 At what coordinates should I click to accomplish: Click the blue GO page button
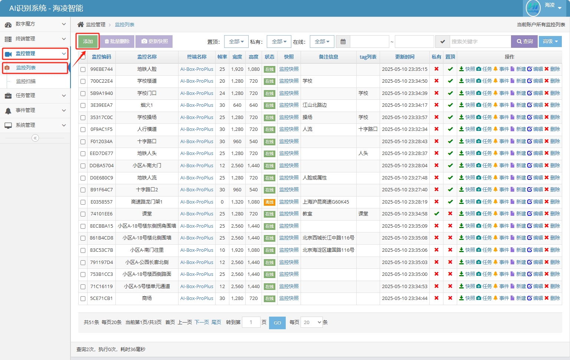[277, 323]
